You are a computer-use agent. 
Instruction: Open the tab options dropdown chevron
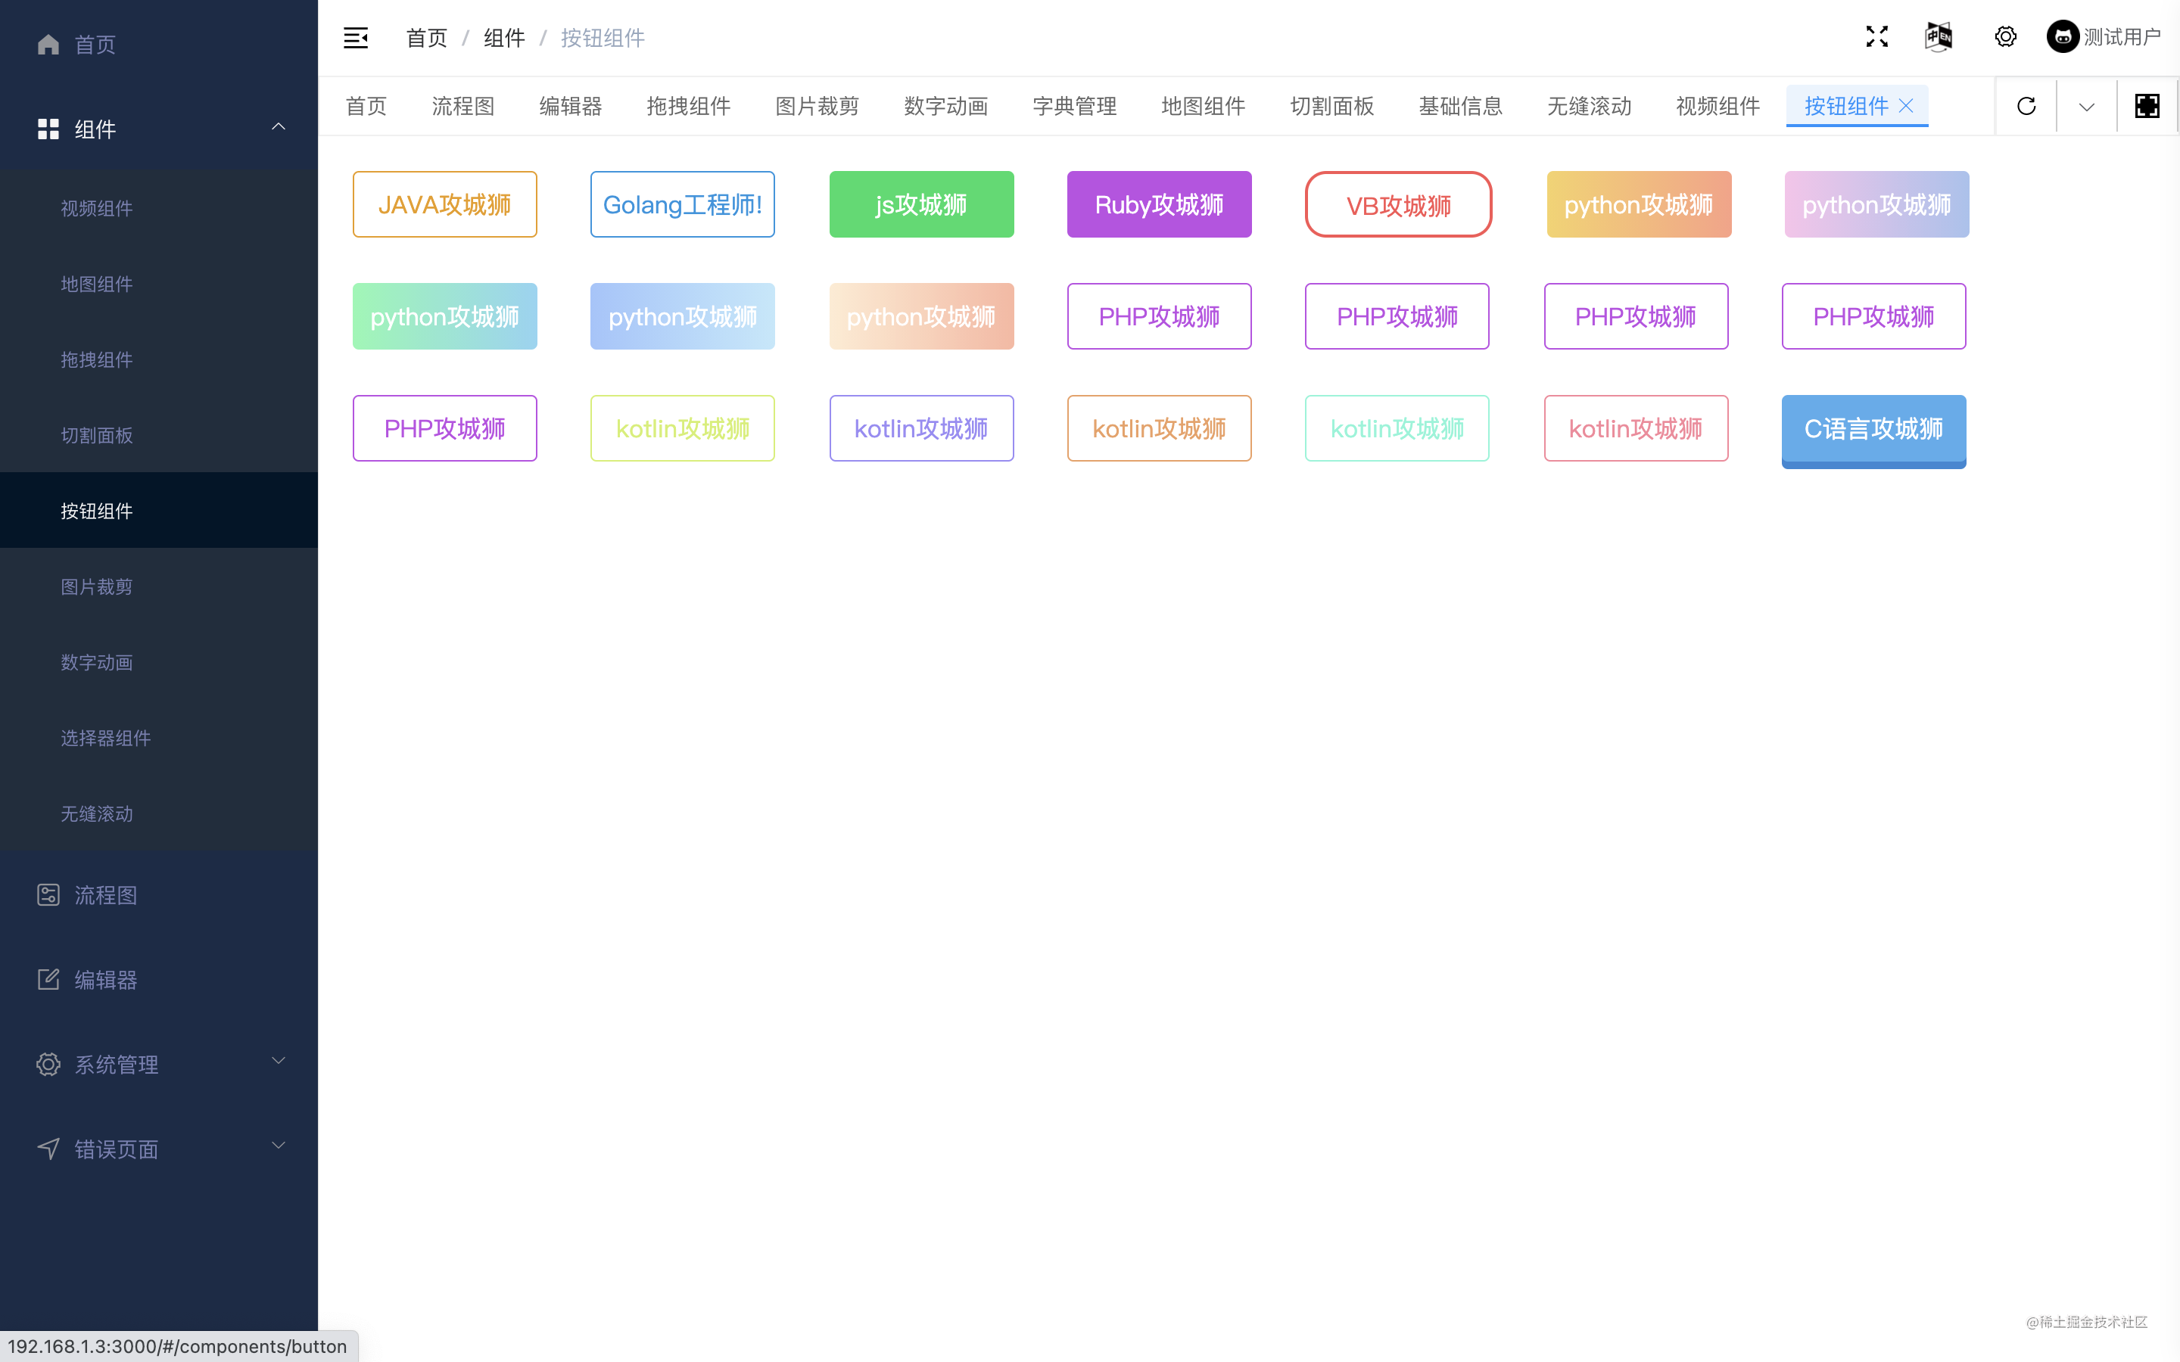2086,107
